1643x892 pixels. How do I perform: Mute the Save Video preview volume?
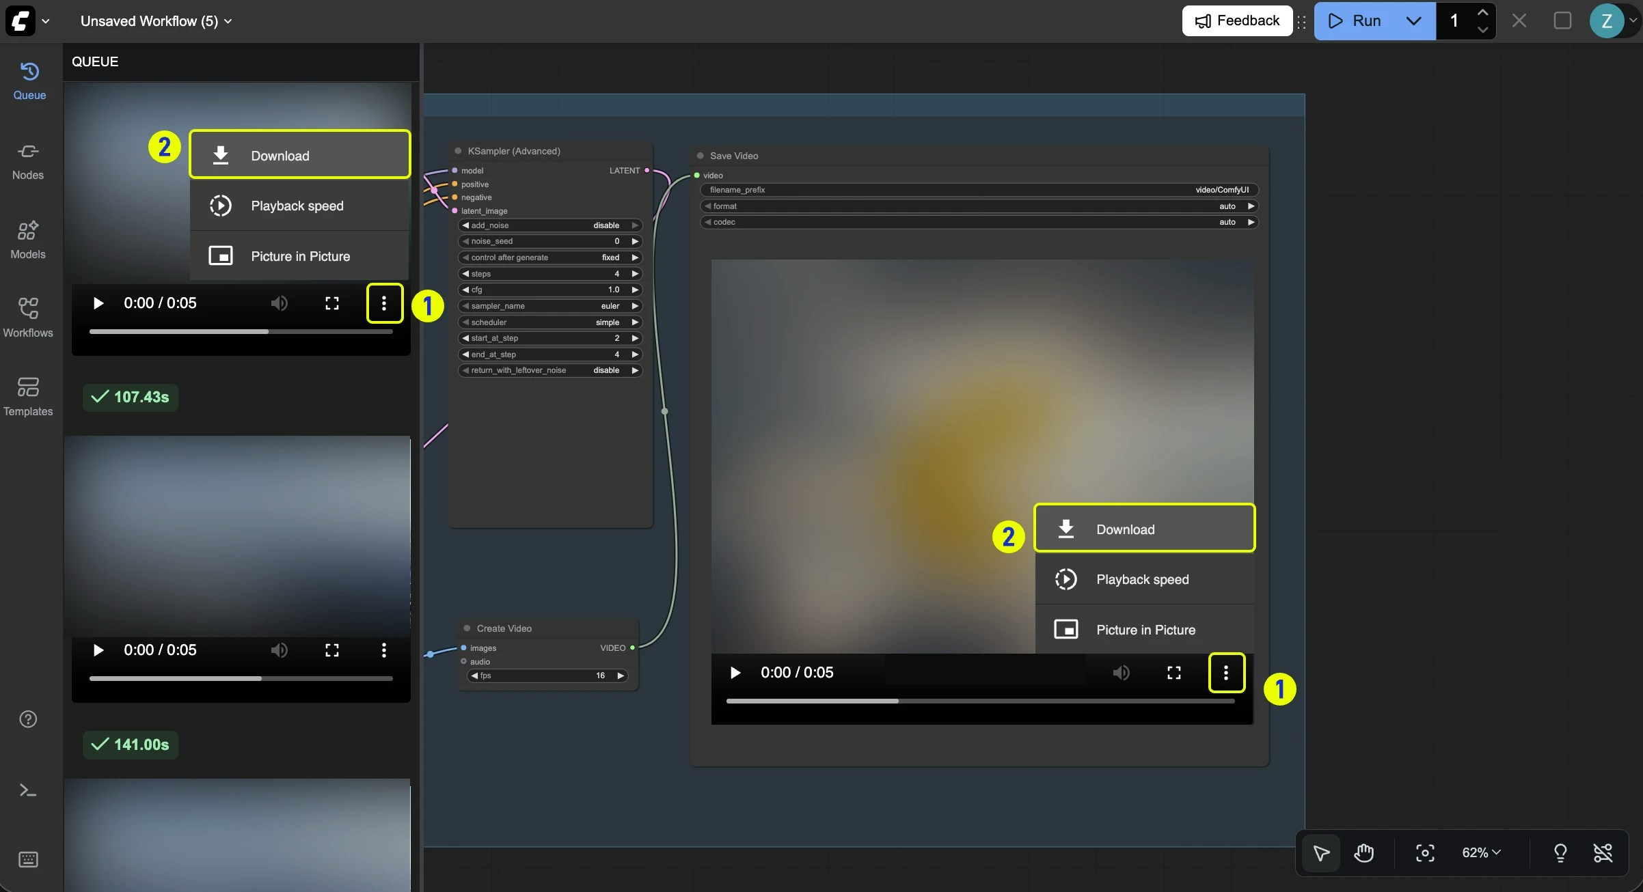(1122, 673)
